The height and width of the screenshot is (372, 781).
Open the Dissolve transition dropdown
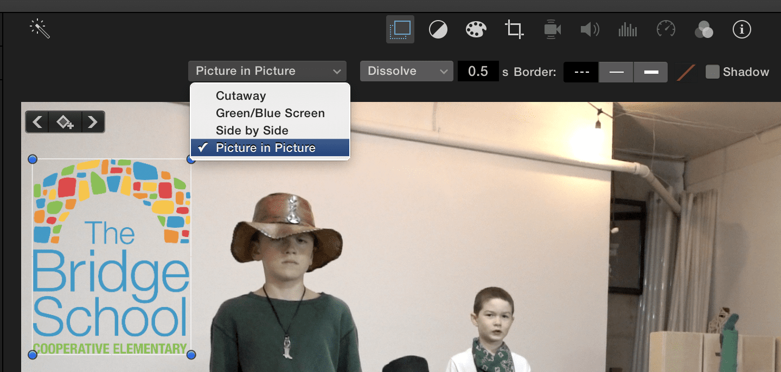tap(407, 71)
